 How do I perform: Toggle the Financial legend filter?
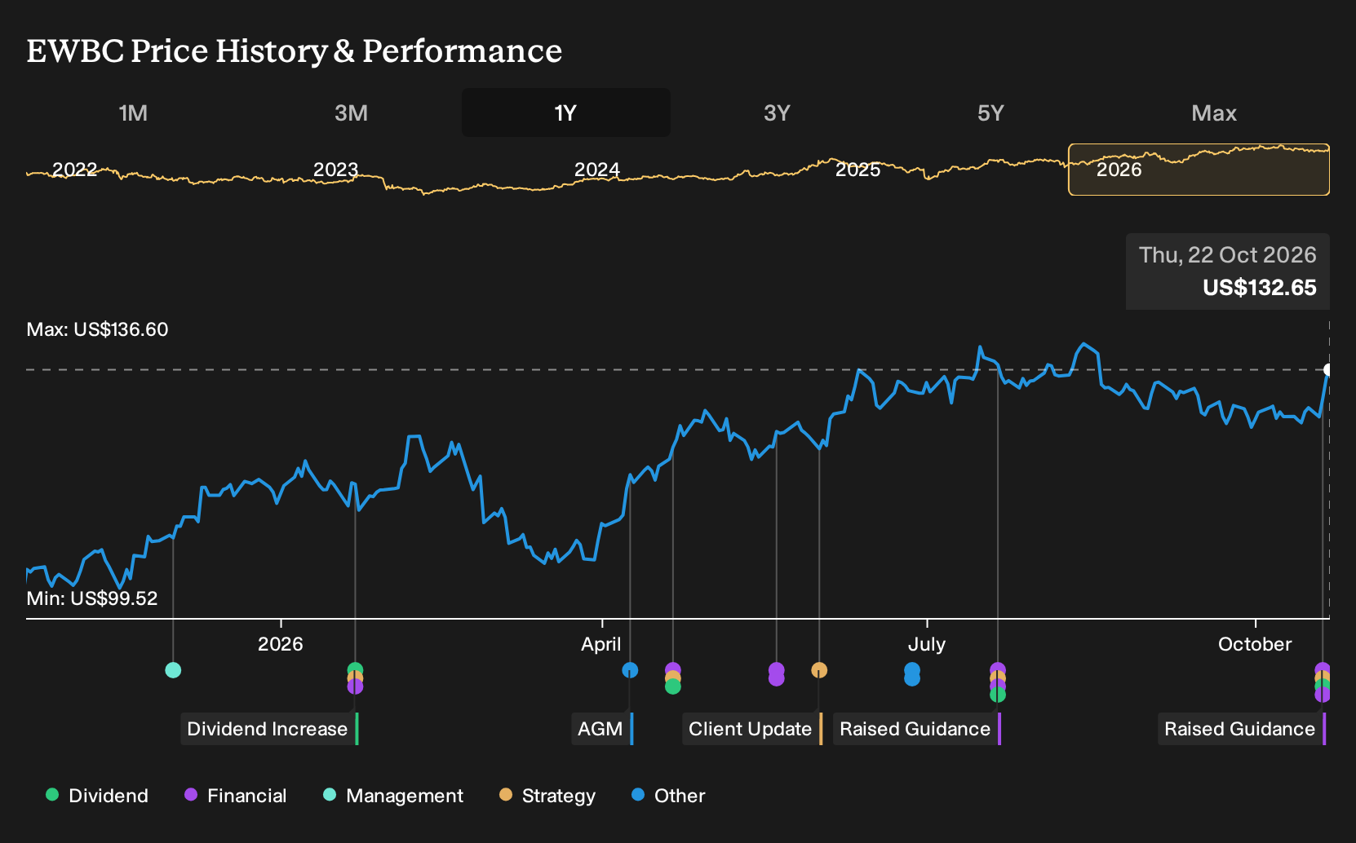[236, 796]
